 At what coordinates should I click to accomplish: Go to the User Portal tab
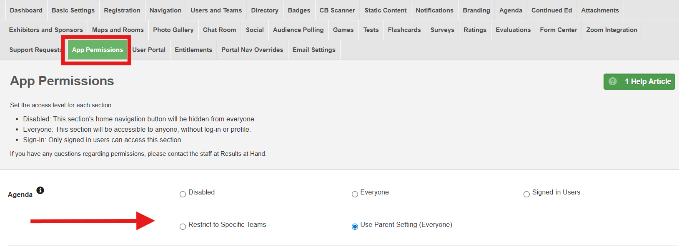pyautogui.click(x=149, y=50)
